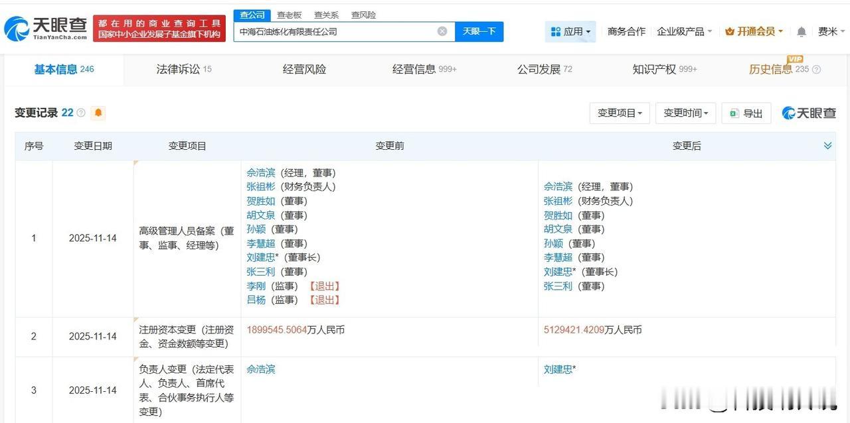Open 张三利 link in 变更后 column
This screenshot has width=850, height=423.
pos(558,286)
